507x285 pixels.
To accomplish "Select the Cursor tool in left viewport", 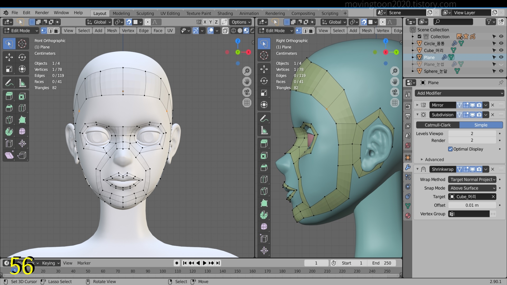I will point(22,44).
